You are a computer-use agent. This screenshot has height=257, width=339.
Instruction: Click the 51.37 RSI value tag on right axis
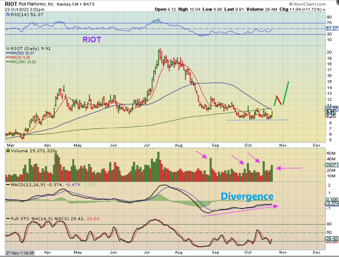click(x=332, y=28)
